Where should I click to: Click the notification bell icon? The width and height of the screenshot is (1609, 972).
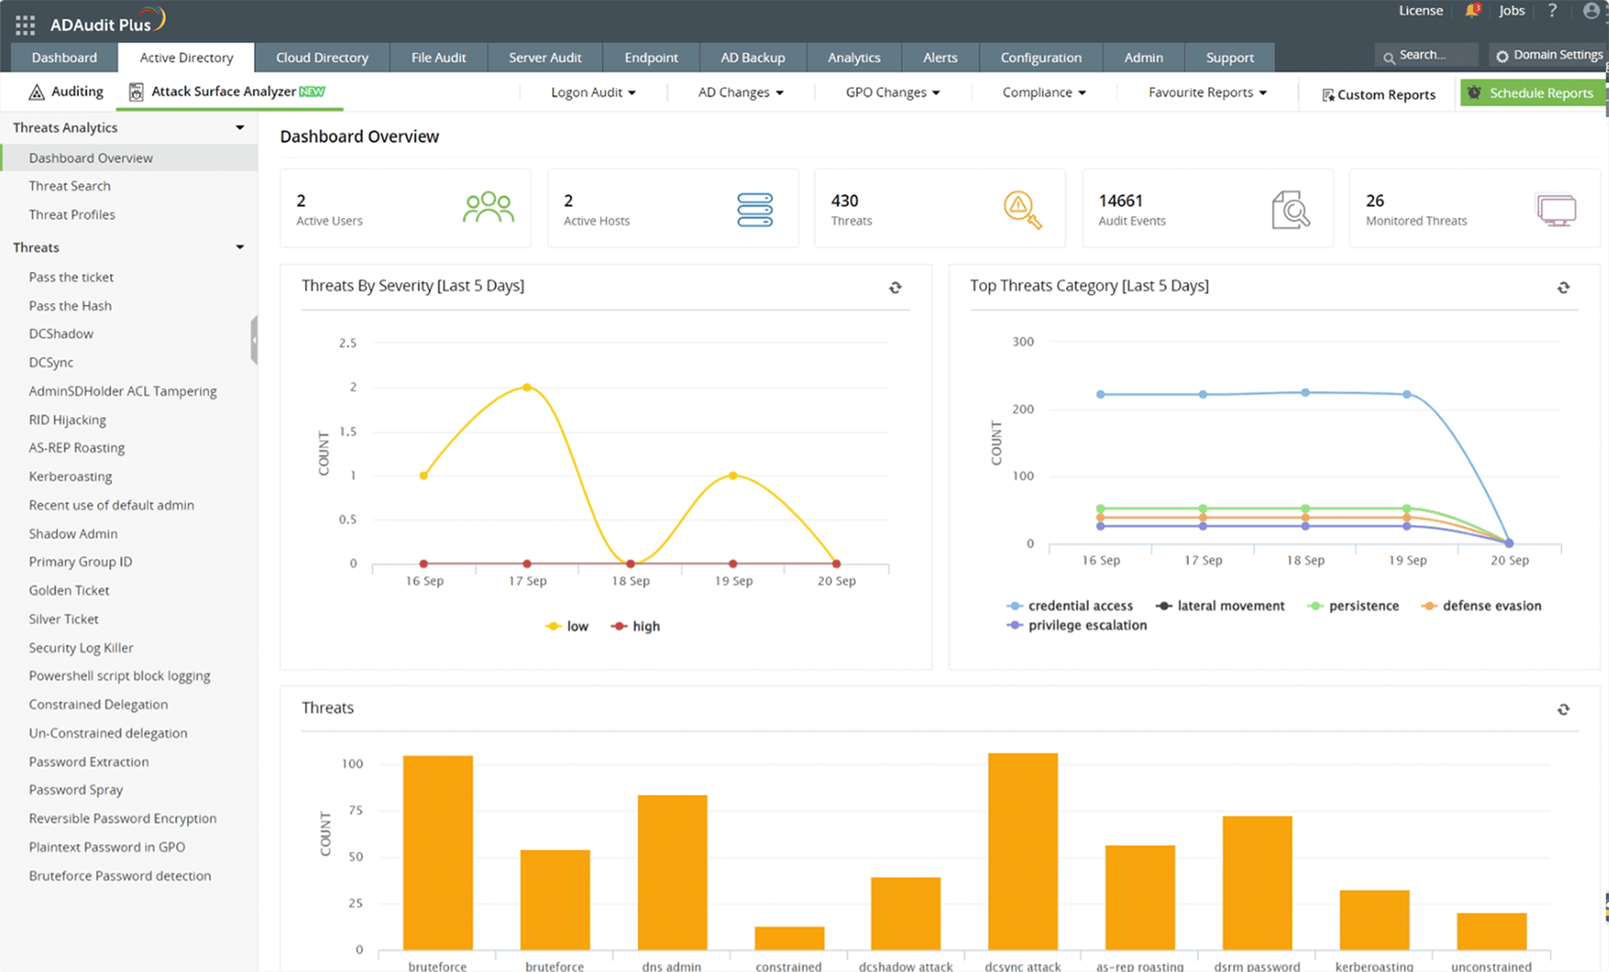pos(1472,11)
